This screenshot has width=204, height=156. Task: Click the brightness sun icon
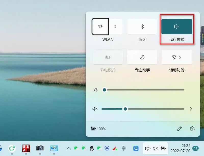click(x=95, y=90)
